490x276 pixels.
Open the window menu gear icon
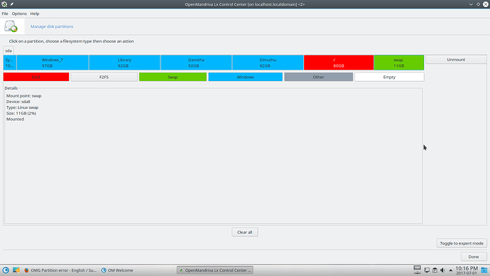4,4
